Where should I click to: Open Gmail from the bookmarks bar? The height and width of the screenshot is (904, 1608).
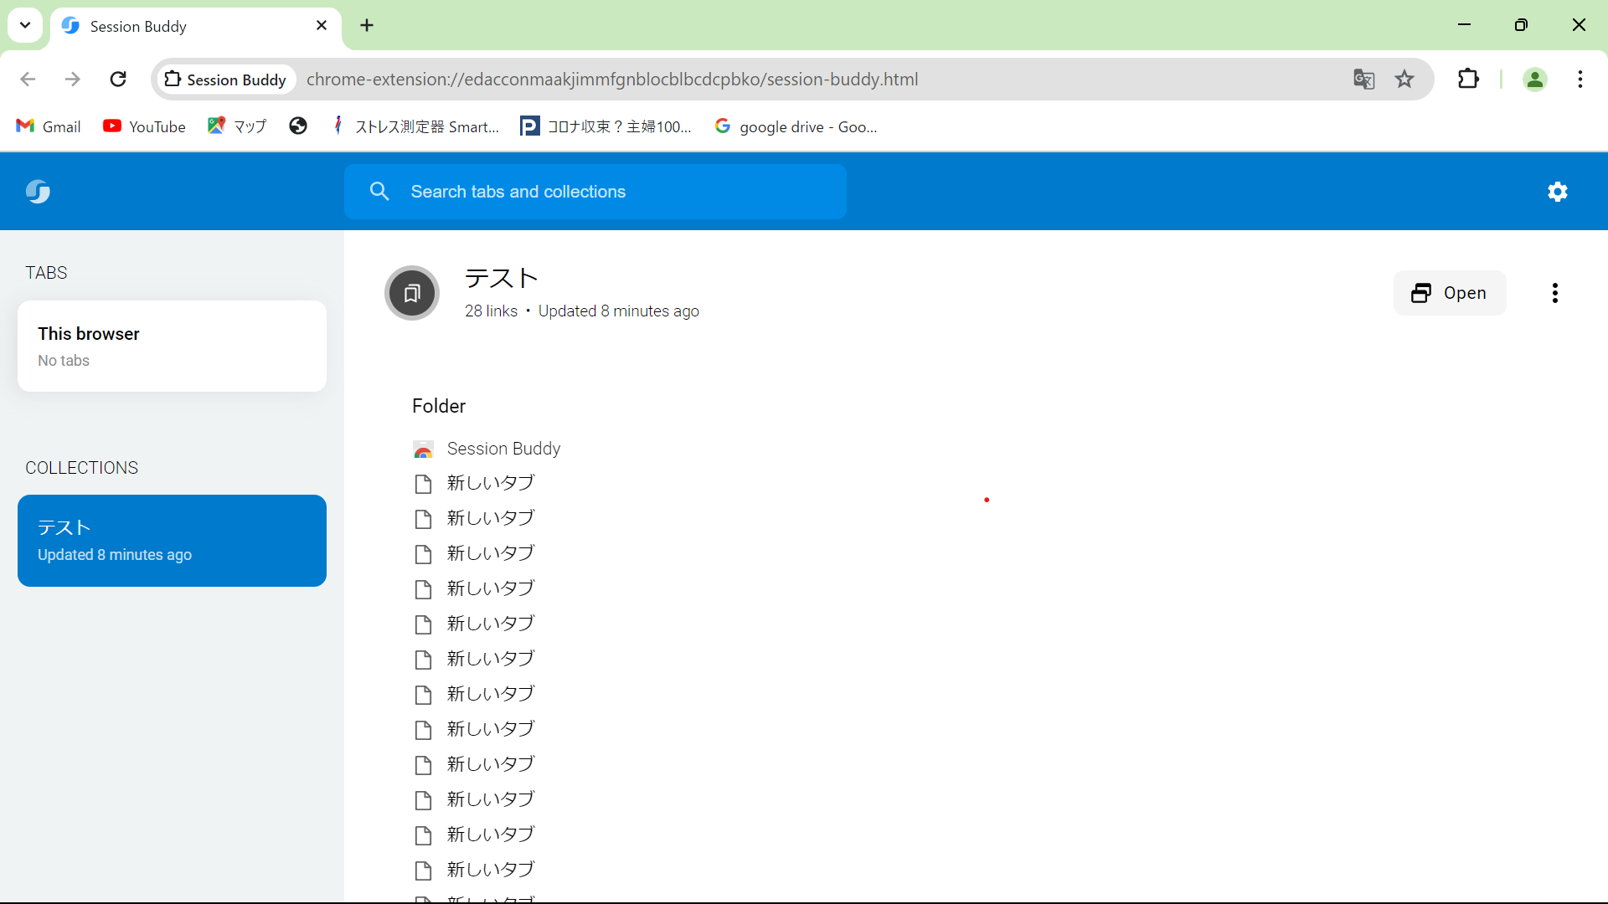[48, 126]
